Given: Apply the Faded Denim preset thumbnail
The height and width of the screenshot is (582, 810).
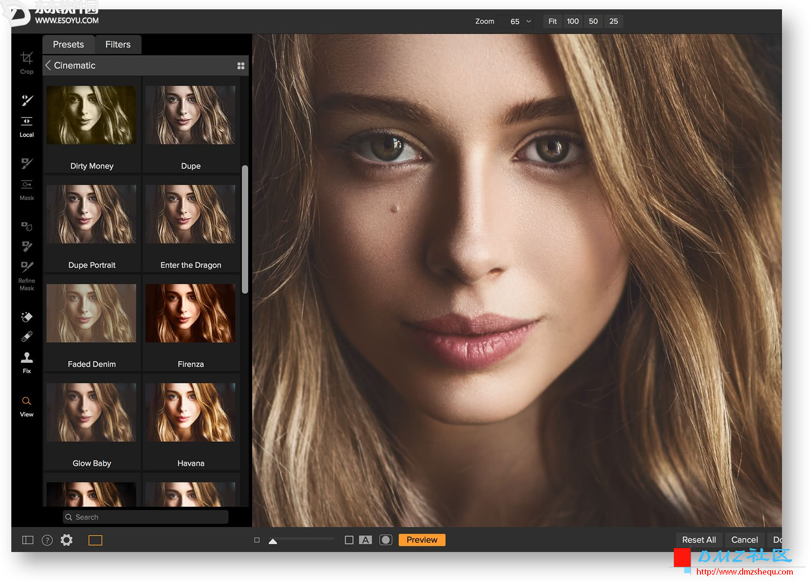Looking at the screenshot, I should pos(91,313).
